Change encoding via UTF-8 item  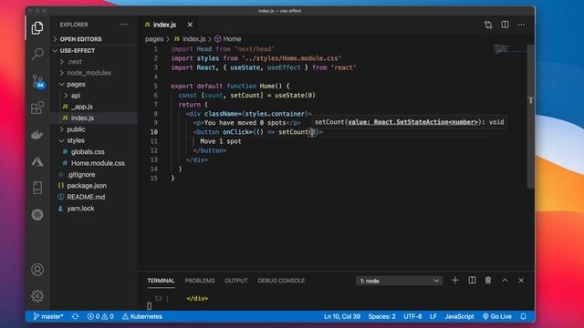412,316
